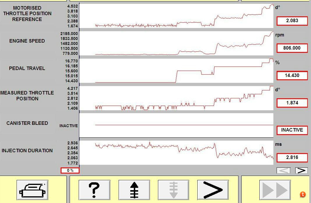Screen dimensions: 311x203
Task: Click the up arrow scroll button
Action: tap(134, 190)
